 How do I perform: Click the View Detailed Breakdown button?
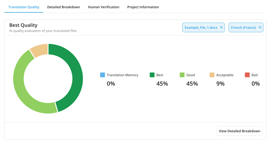coord(240,131)
